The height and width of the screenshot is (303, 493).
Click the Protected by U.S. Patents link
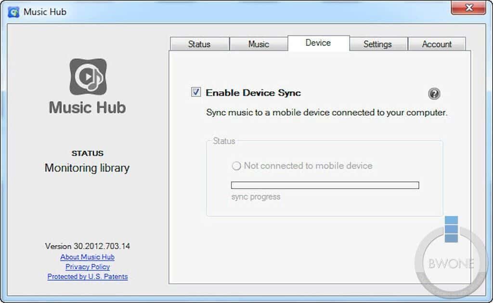(x=88, y=276)
